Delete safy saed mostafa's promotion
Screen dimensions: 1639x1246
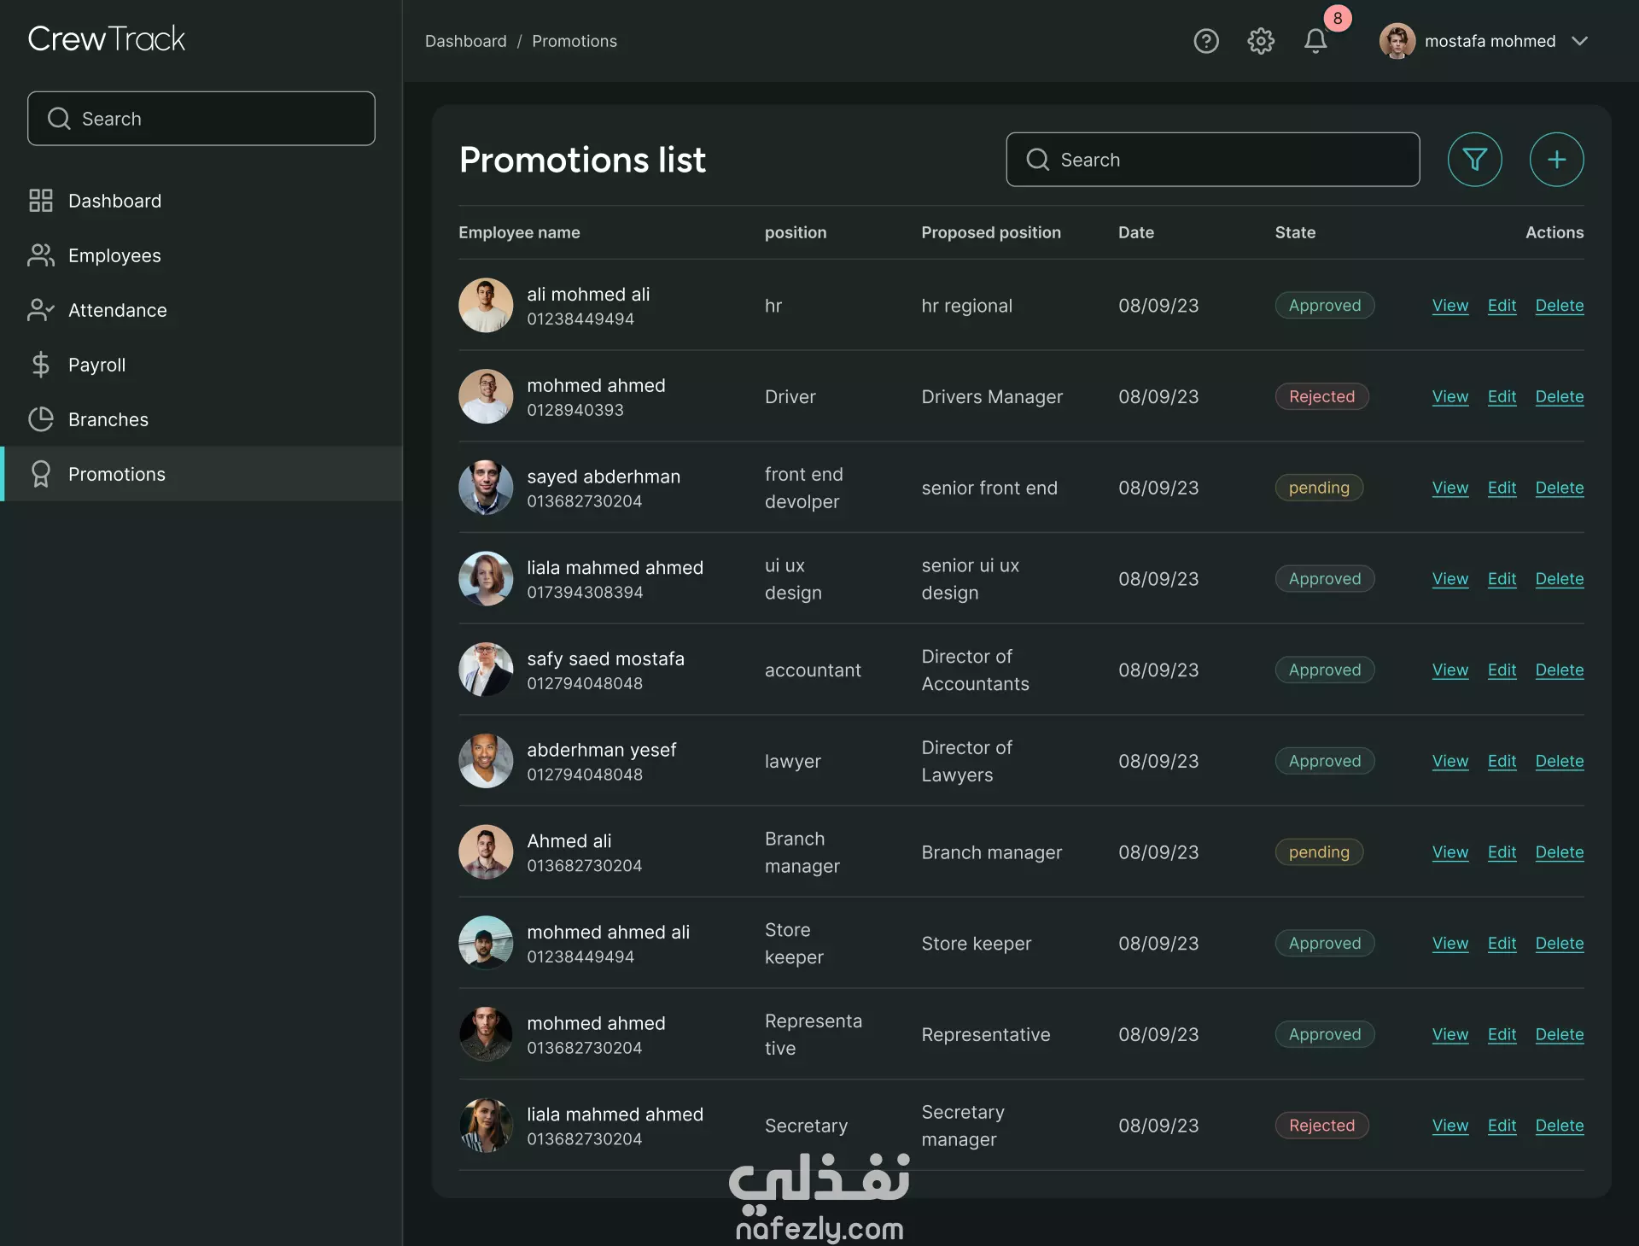(x=1559, y=670)
